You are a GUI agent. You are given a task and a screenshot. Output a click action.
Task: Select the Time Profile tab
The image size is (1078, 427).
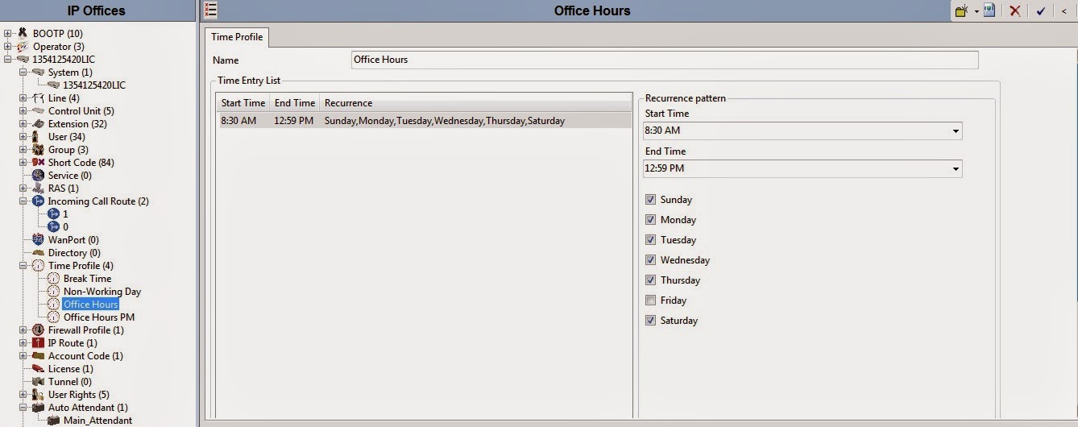pyautogui.click(x=237, y=37)
